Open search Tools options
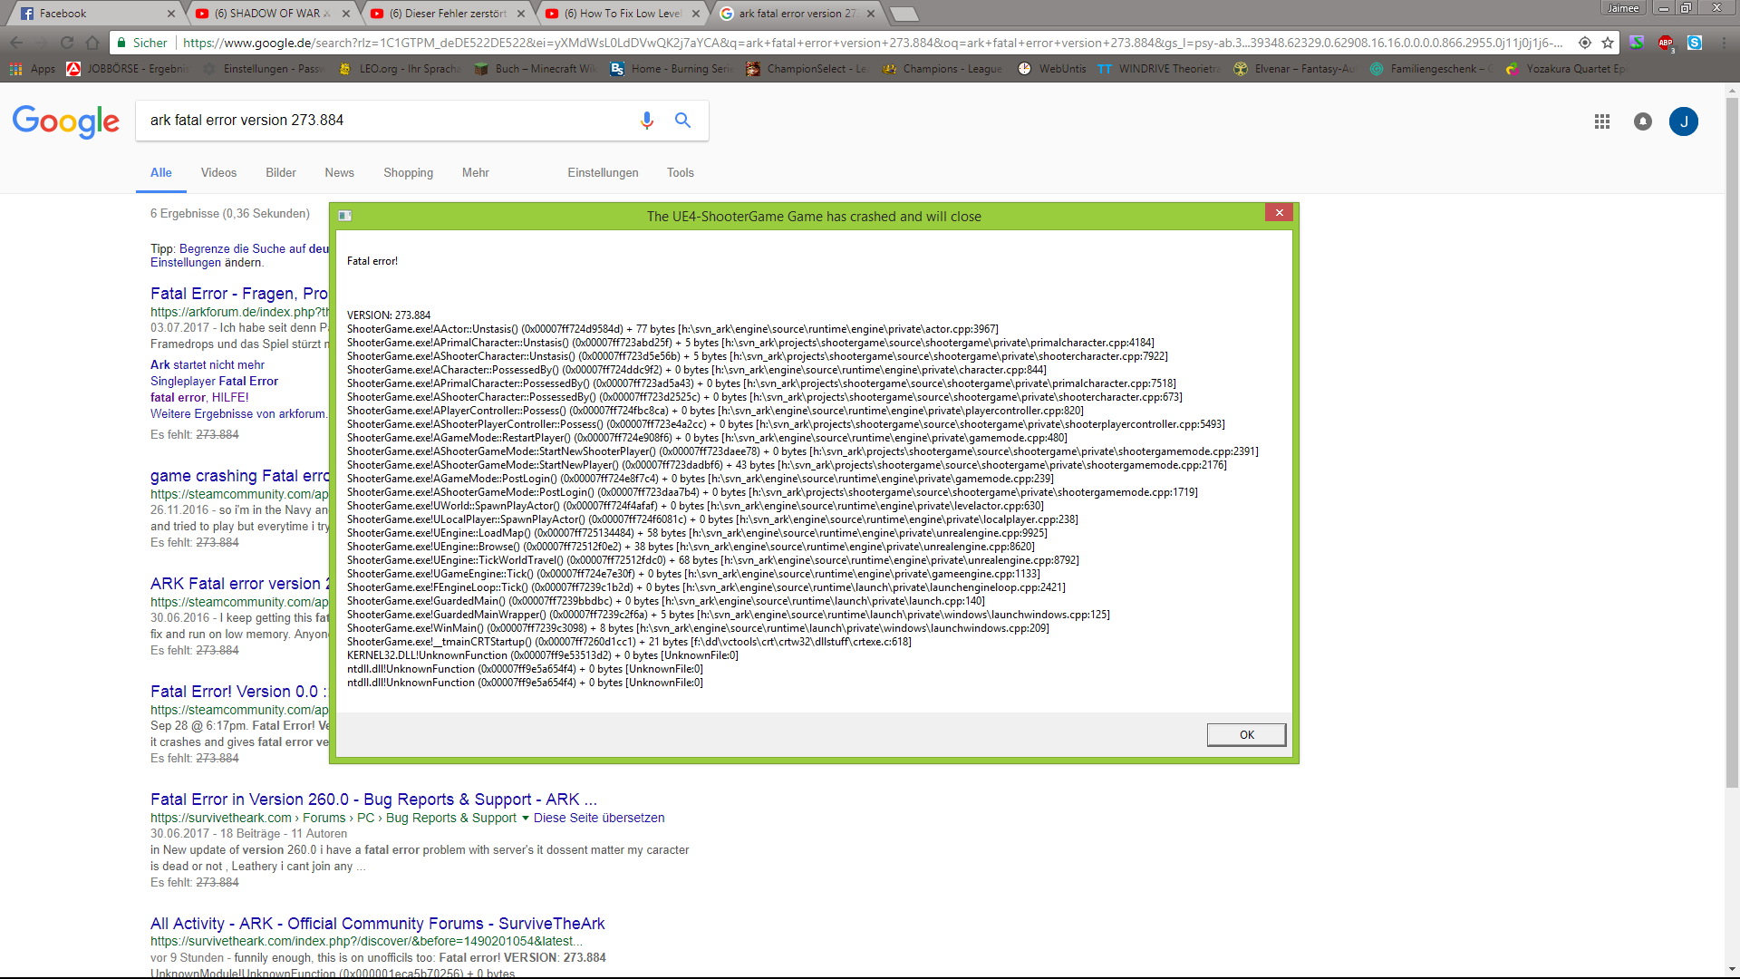This screenshot has width=1740, height=979. (x=680, y=173)
